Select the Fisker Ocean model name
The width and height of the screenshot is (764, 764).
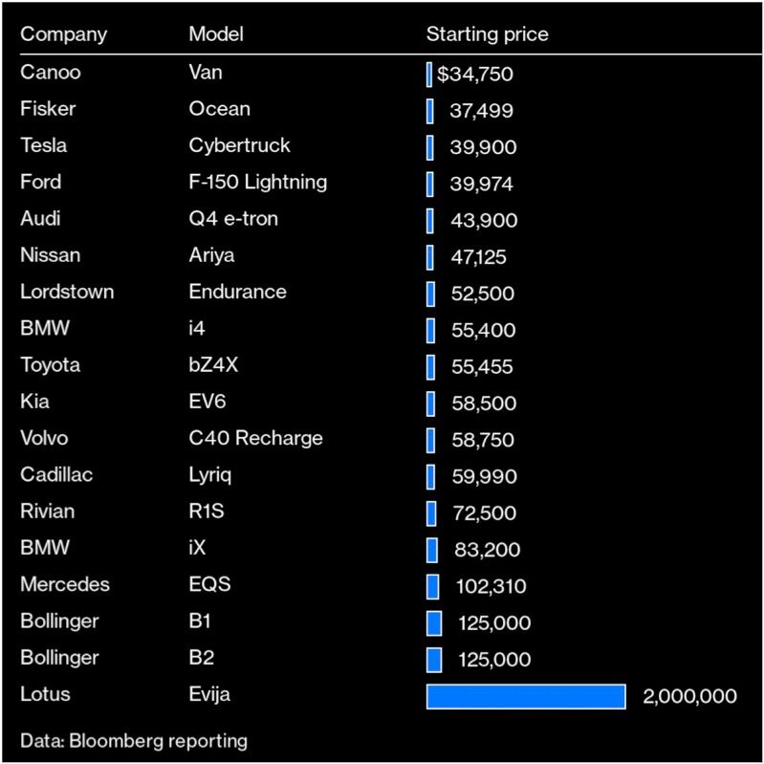(219, 109)
